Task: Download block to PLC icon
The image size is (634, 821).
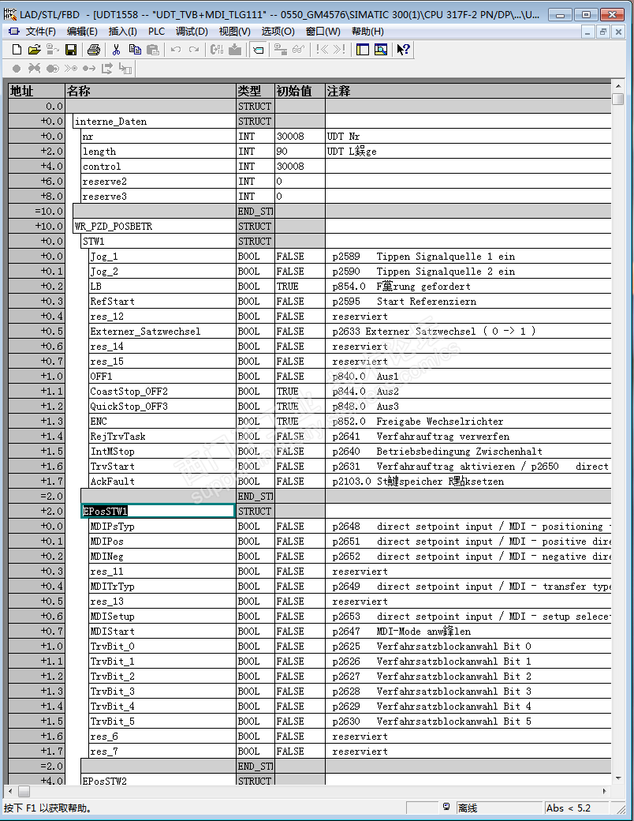Action: [236, 50]
